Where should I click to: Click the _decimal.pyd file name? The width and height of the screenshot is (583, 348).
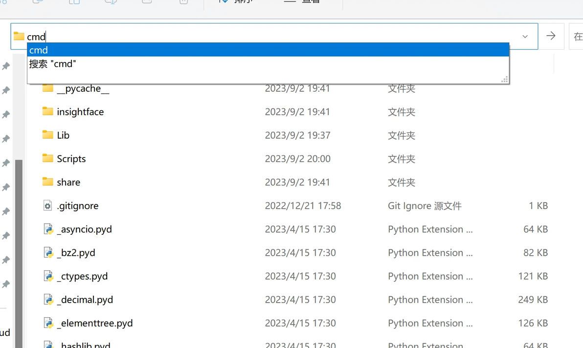point(85,300)
